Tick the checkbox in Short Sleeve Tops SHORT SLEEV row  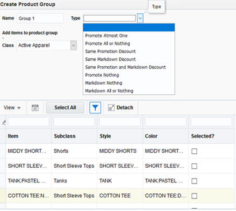tap(194, 166)
